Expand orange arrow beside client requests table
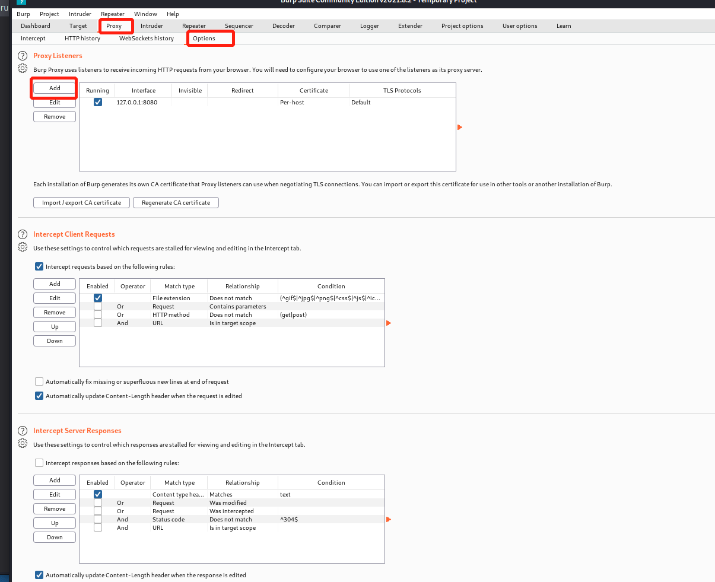This screenshot has width=715, height=582. tap(389, 323)
